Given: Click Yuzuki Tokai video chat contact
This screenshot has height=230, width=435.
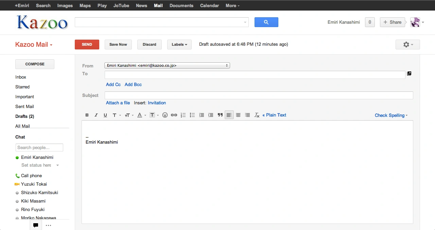Looking at the screenshot, I should [x=34, y=184].
